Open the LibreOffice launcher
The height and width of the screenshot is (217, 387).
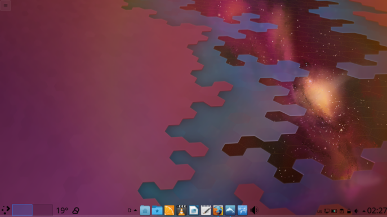(193, 210)
